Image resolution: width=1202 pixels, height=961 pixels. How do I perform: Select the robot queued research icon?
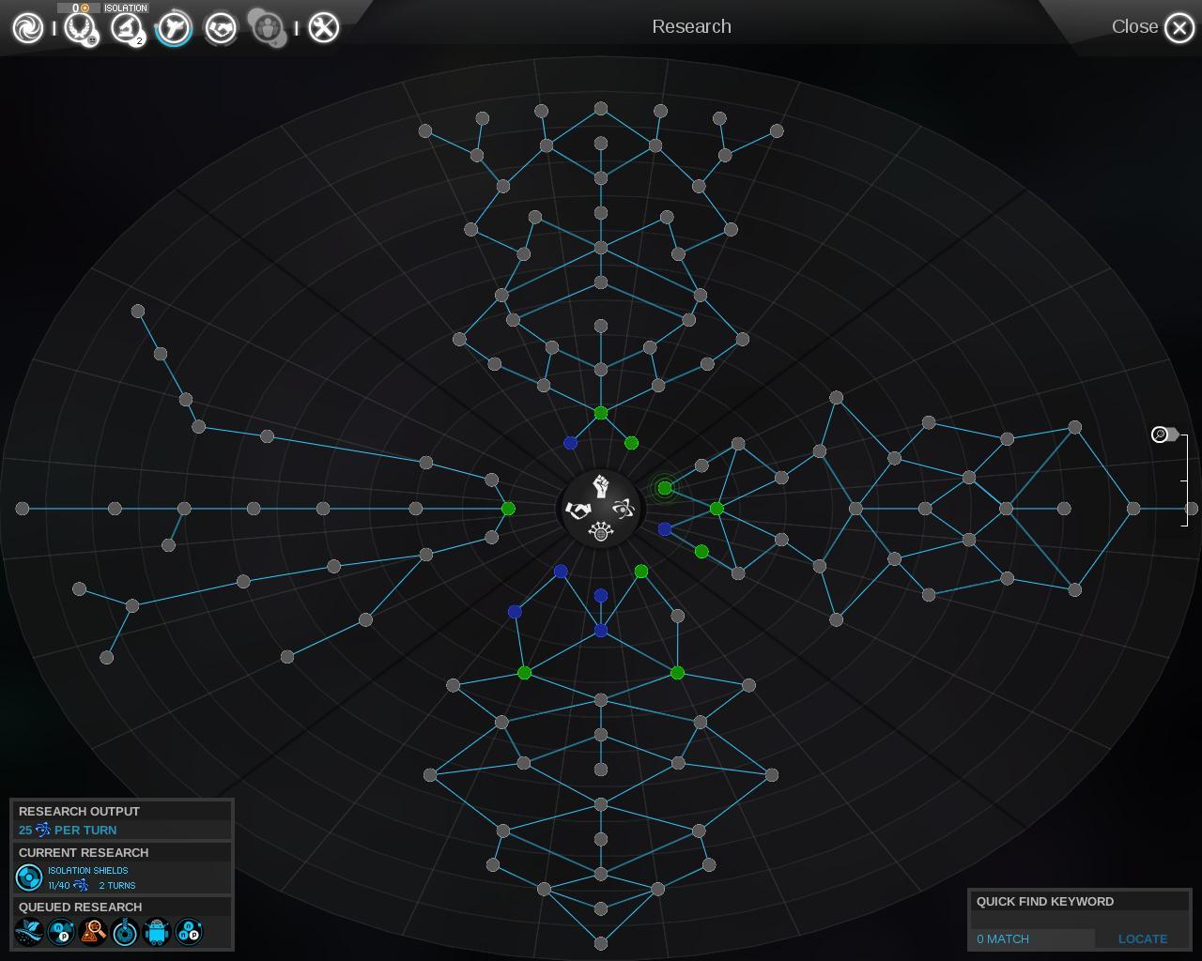coord(157,932)
